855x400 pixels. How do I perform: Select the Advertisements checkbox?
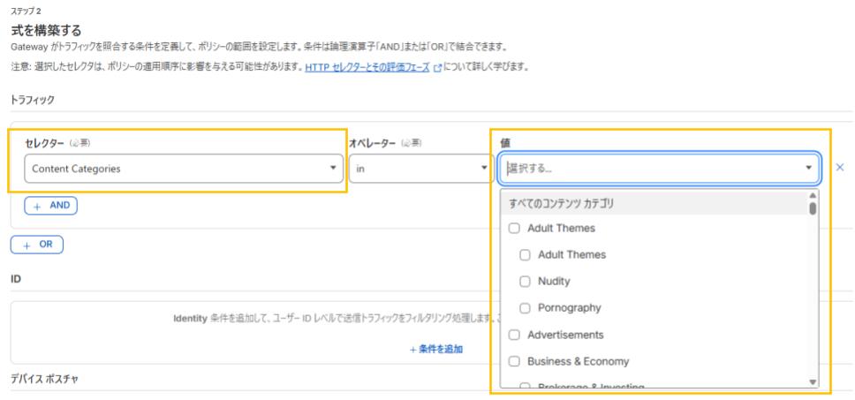[514, 335]
